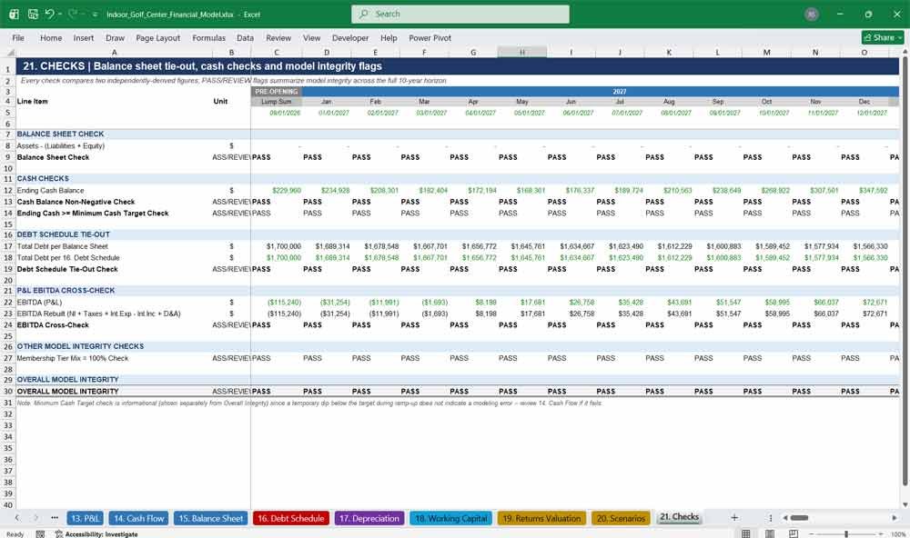The width and height of the screenshot is (910, 538).
Task: Select column H header
Action: (521, 53)
